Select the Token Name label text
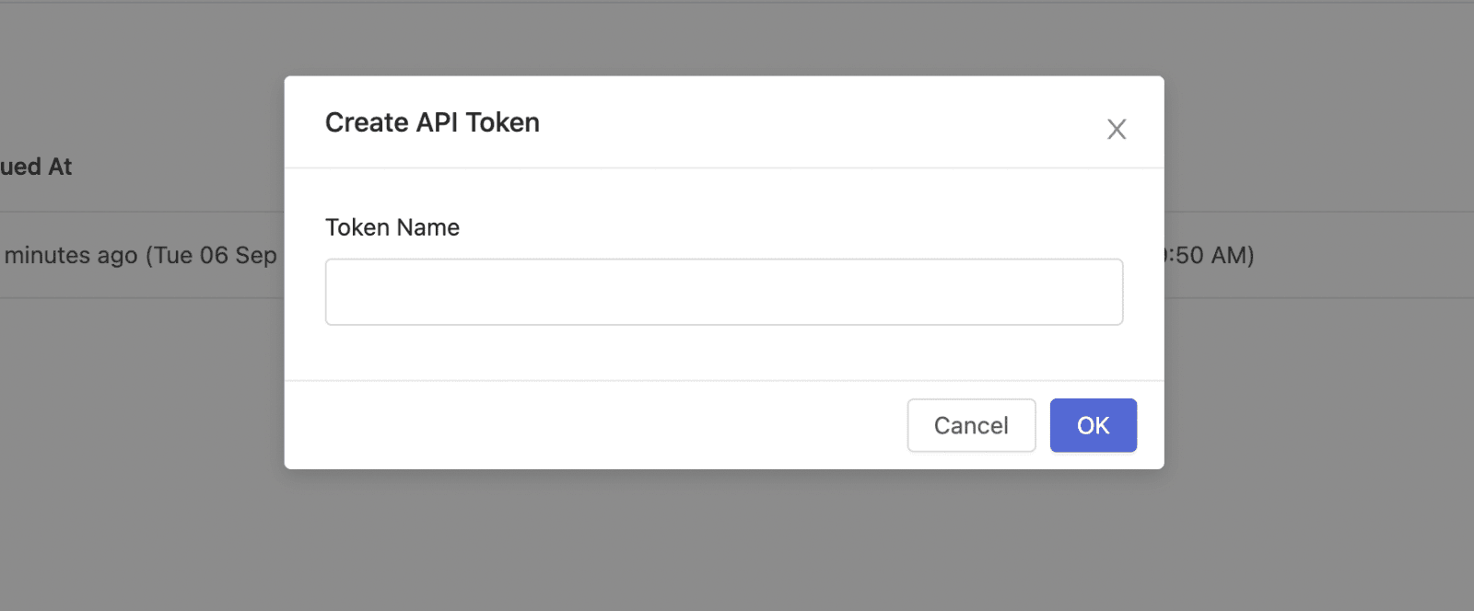 [x=392, y=227]
